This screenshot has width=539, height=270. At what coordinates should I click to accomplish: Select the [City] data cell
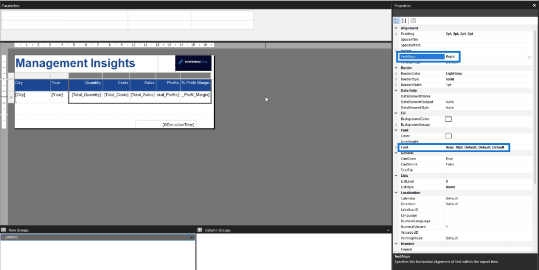click(x=33, y=97)
